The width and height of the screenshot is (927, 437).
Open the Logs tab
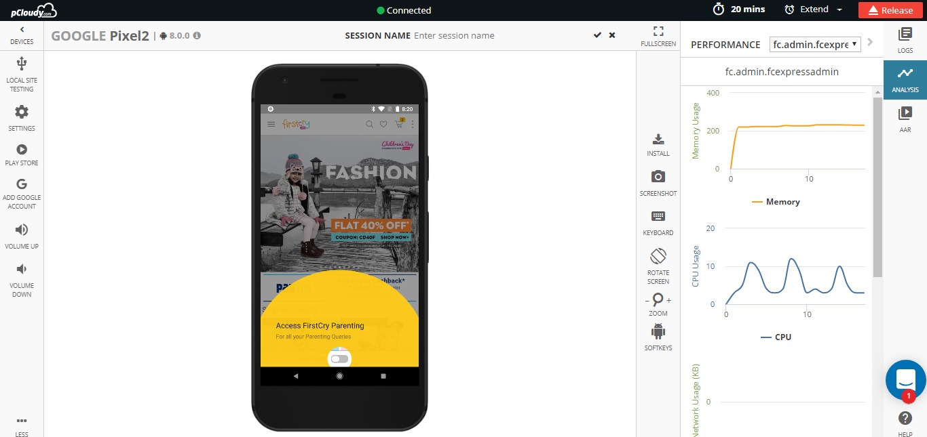point(905,41)
